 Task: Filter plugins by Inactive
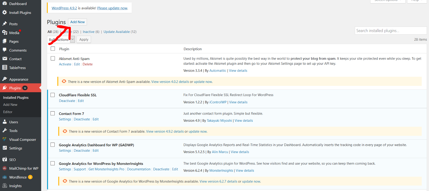91,32
